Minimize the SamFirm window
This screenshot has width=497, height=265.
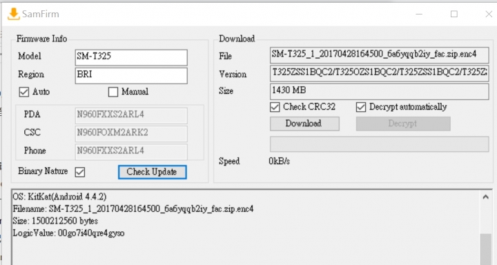pos(419,14)
